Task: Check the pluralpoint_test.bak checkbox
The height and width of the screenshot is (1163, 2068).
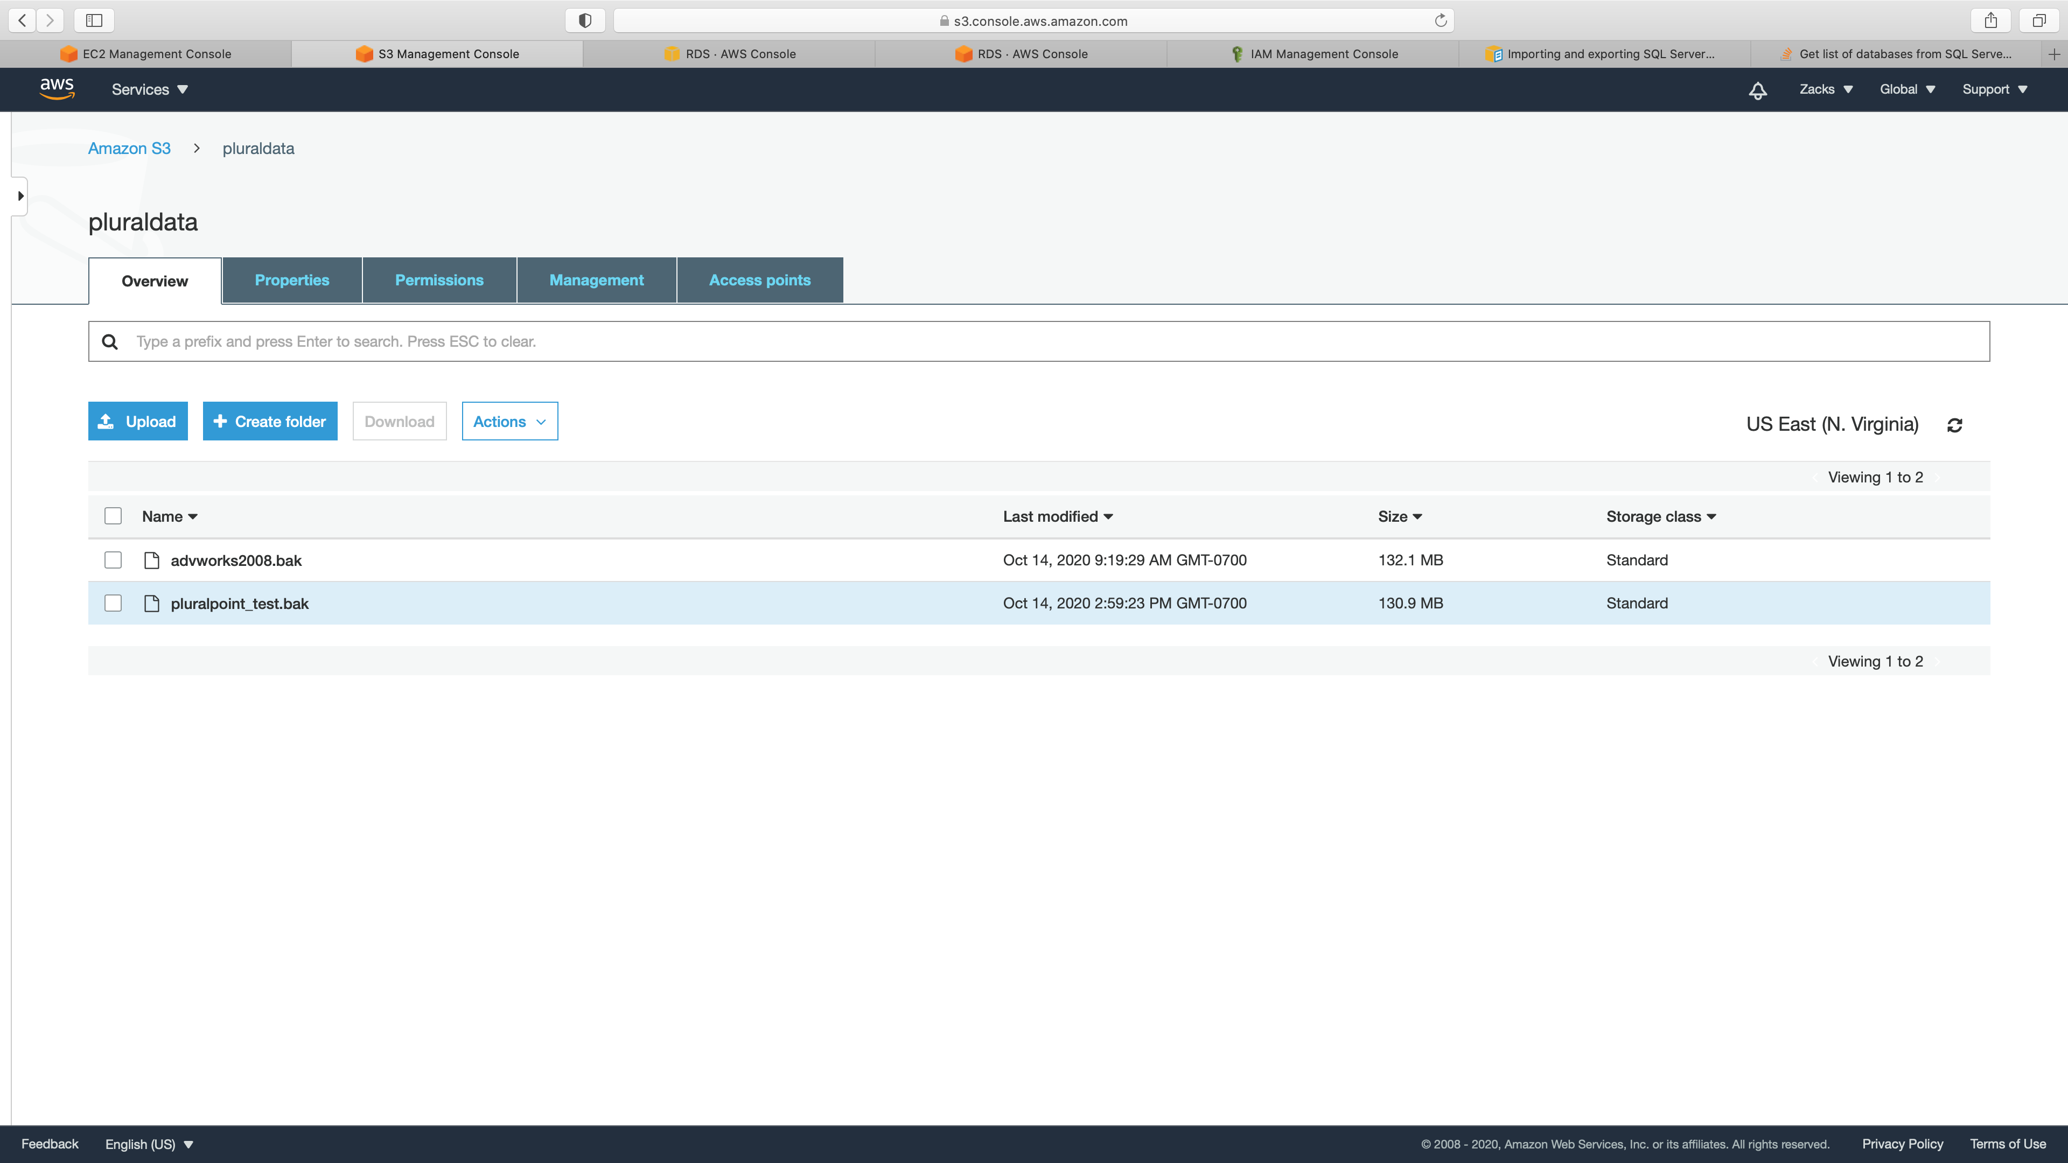Action: pos(113,603)
